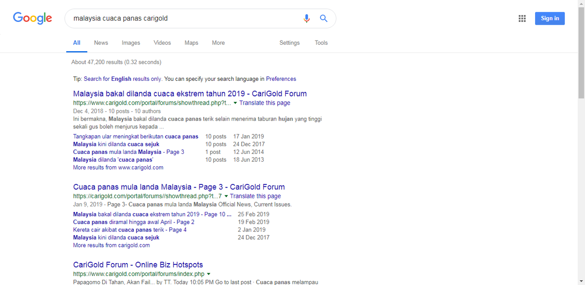
Task: Click 'More results from www.carigold.com'
Action: 118,168
